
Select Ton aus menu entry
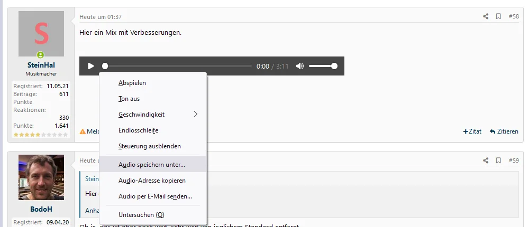click(x=153, y=99)
